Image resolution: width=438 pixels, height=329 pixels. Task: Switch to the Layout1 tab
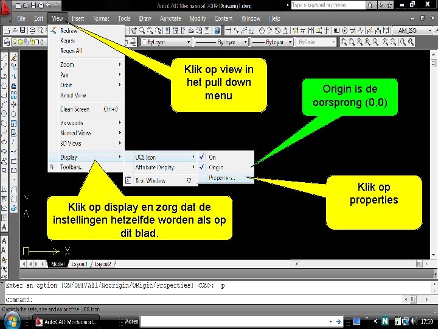(79, 264)
